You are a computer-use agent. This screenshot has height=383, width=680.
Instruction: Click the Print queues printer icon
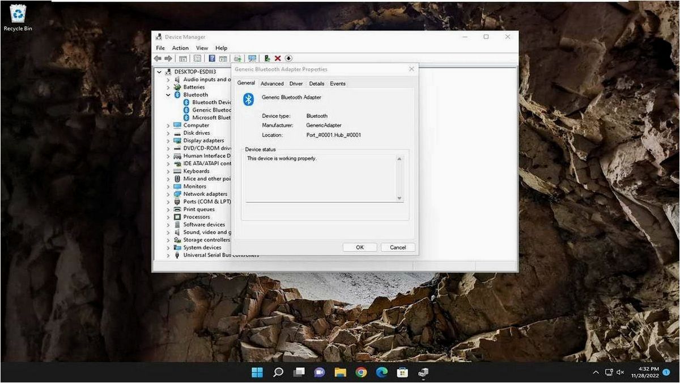[x=177, y=209]
